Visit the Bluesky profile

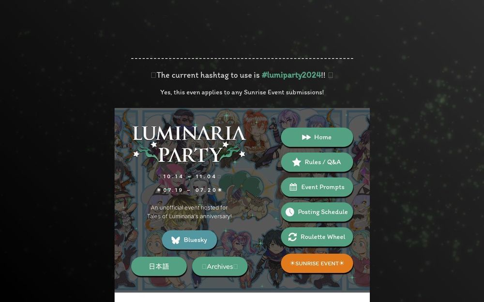pyautogui.click(x=190, y=240)
